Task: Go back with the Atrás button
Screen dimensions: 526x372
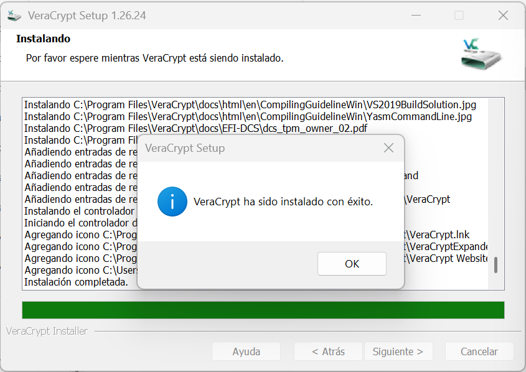Action: pos(328,351)
